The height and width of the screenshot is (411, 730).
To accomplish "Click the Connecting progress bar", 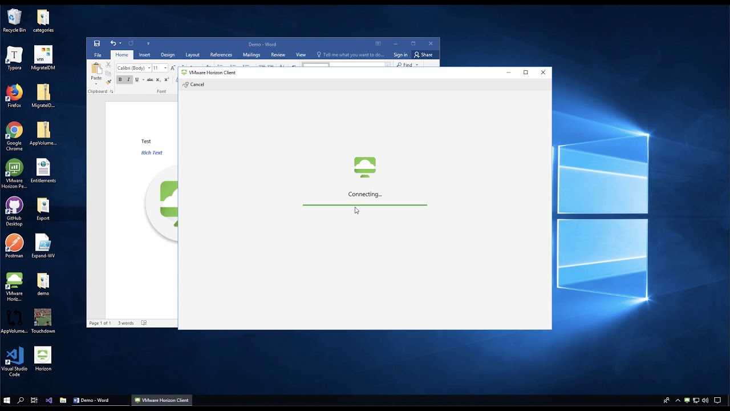I will coord(364,205).
